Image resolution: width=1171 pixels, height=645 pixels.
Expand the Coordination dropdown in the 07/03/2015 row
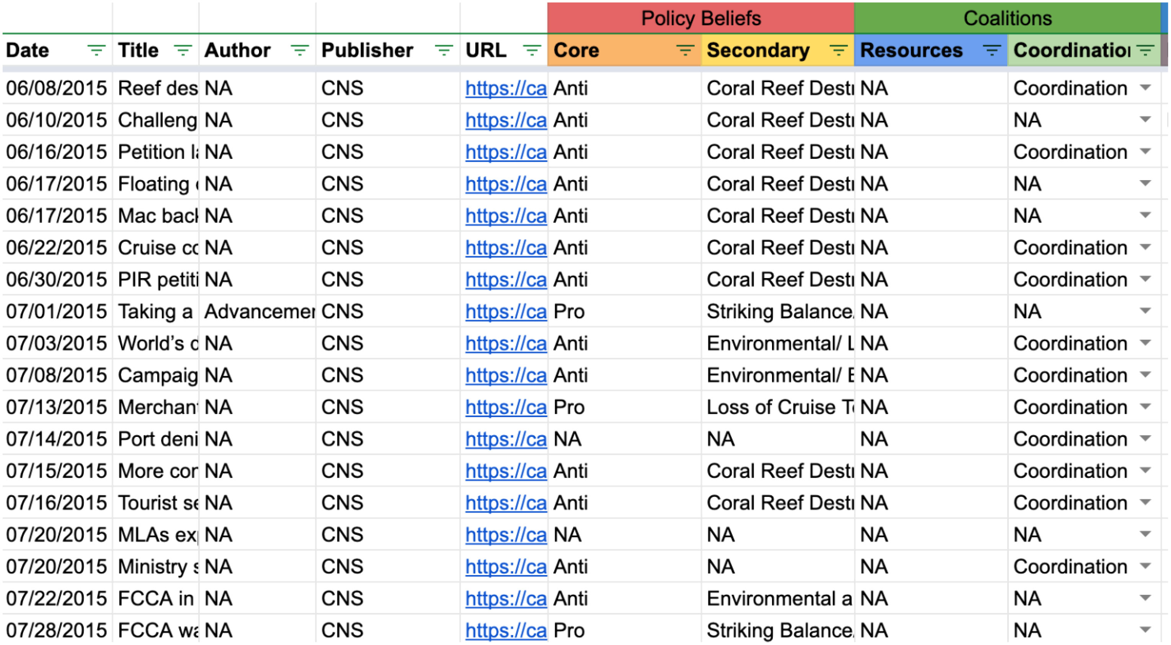coord(1145,343)
